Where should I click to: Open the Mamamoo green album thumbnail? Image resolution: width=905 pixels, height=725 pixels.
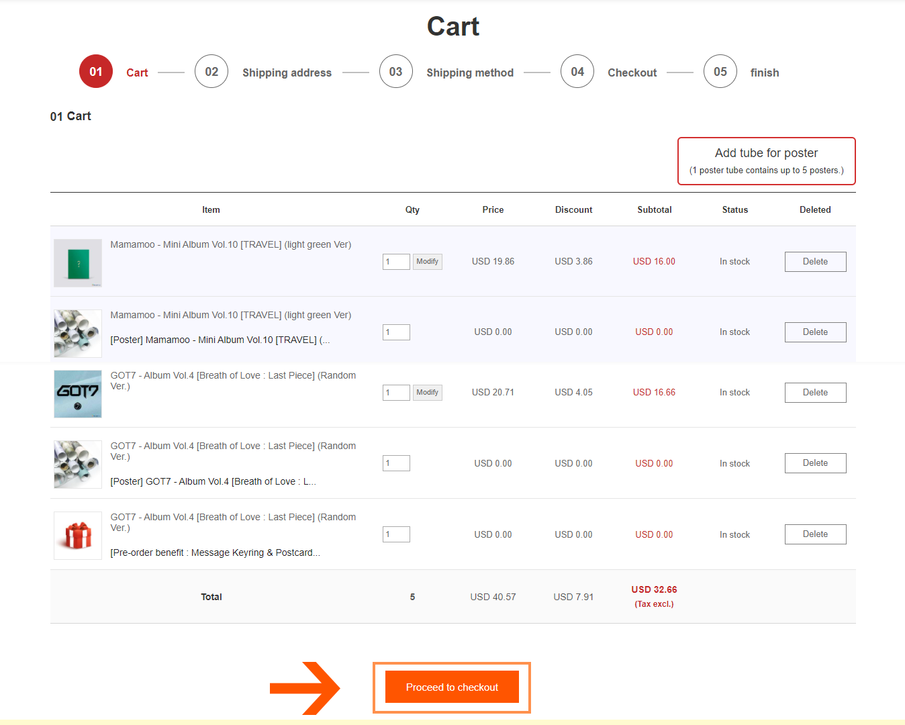coord(78,263)
